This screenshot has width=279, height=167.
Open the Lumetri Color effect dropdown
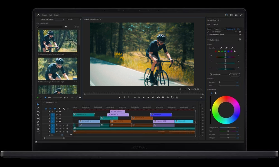pos(236,32)
